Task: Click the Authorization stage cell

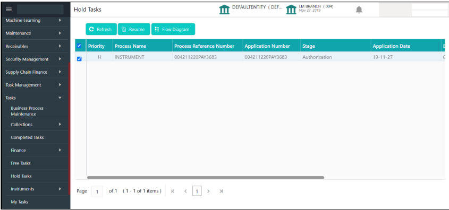Action: 317,57
